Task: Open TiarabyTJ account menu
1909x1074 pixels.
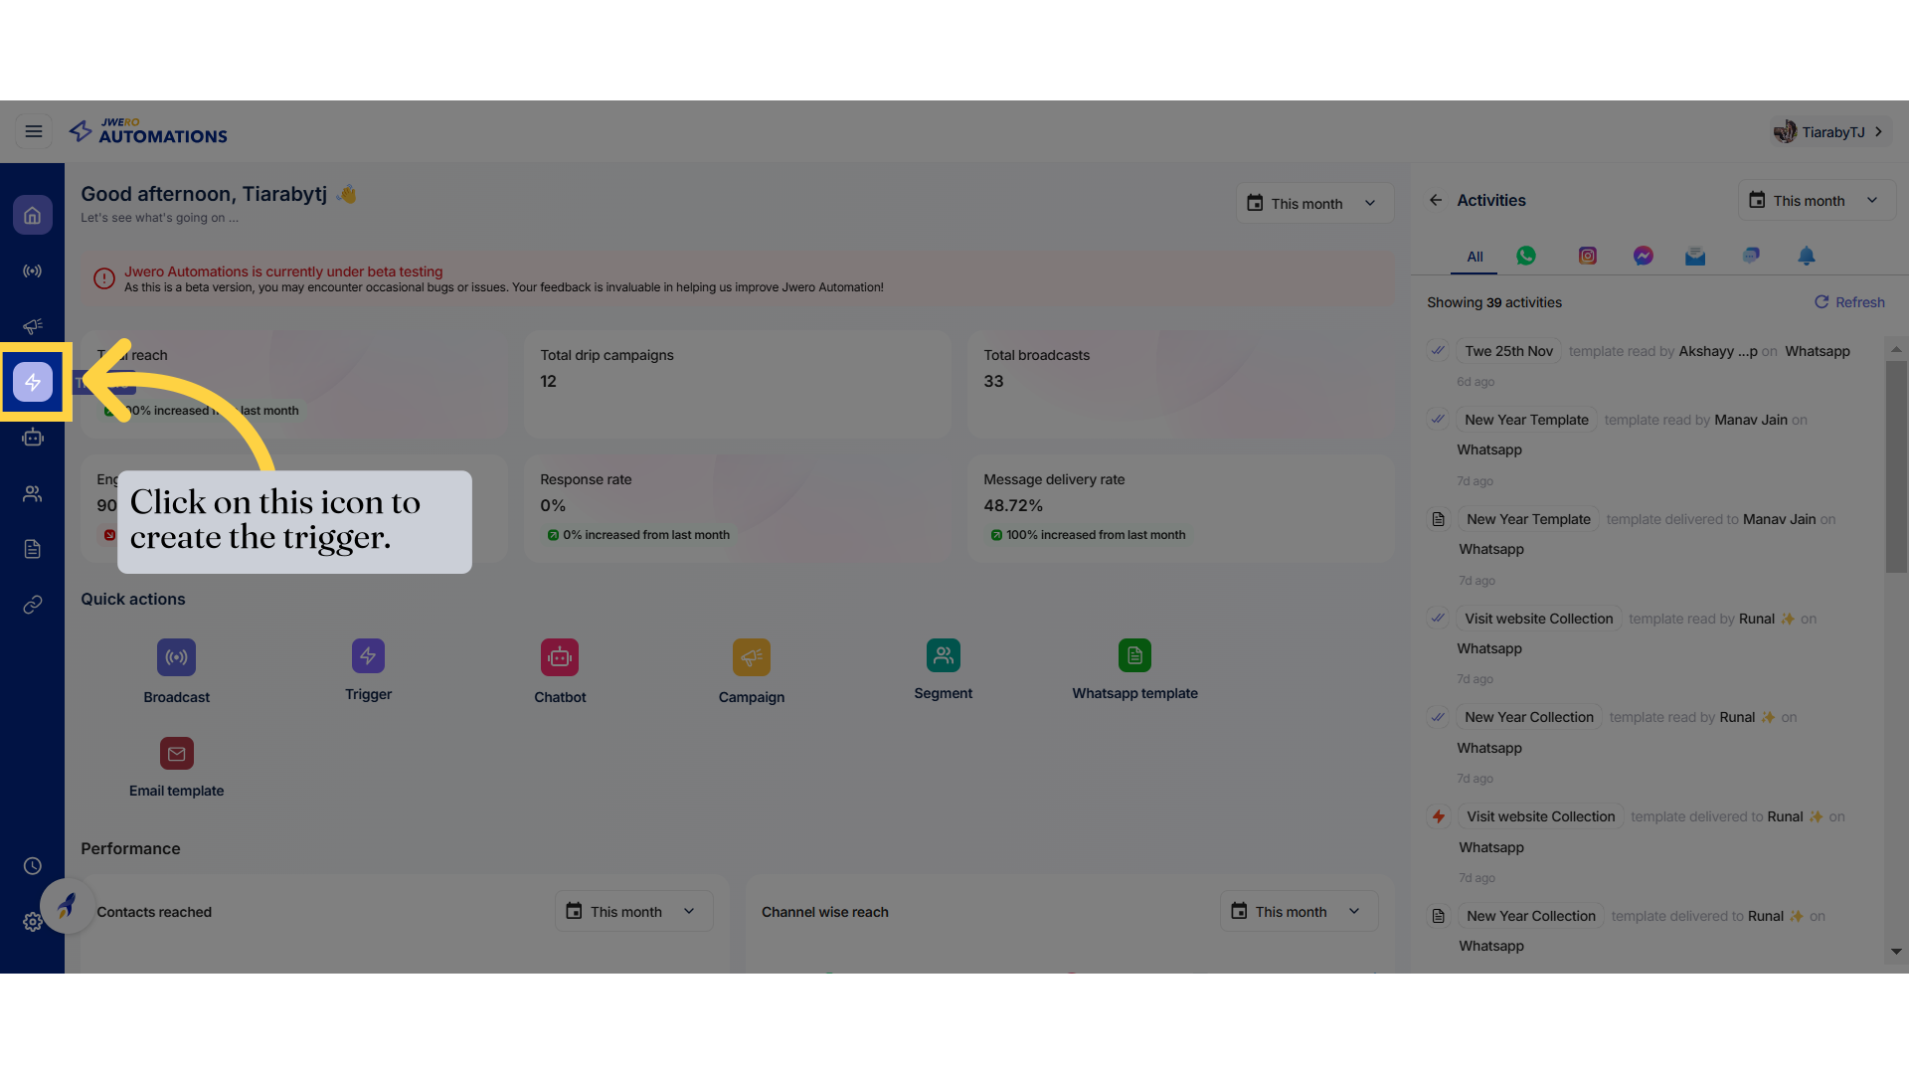Action: click(x=1830, y=131)
